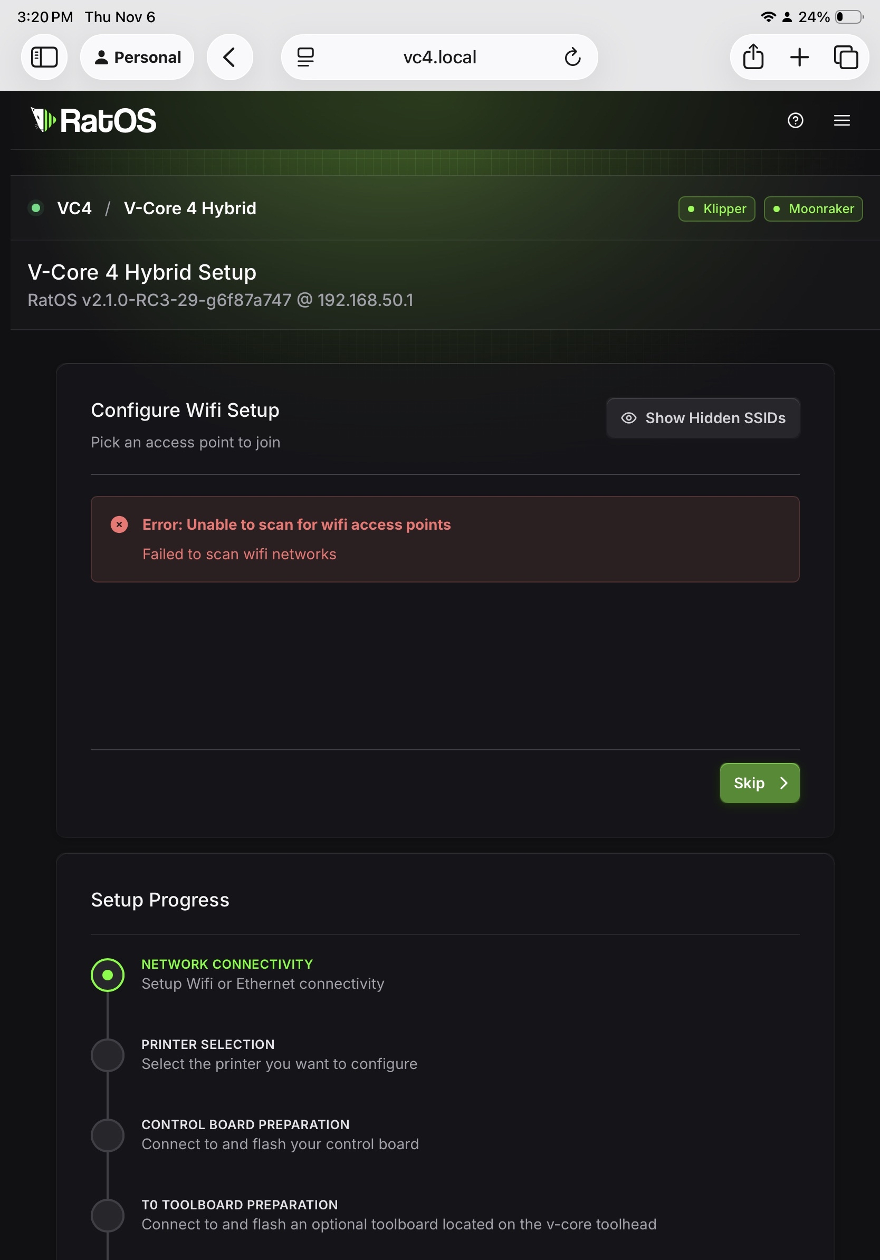The image size is (880, 1260).
Task: Select the Control Board Preparation step
Action: 108,1135
